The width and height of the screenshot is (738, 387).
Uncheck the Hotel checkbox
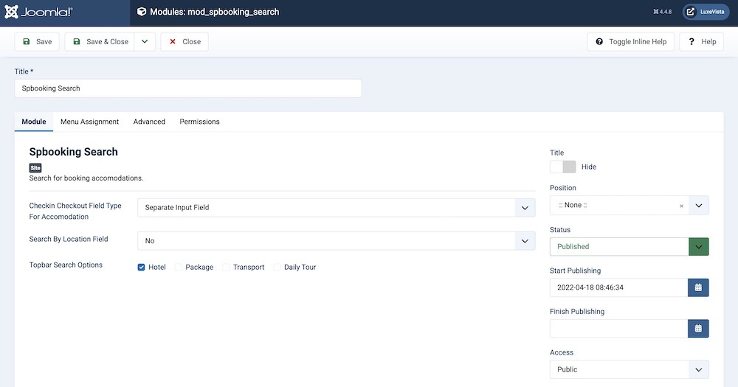coord(141,267)
